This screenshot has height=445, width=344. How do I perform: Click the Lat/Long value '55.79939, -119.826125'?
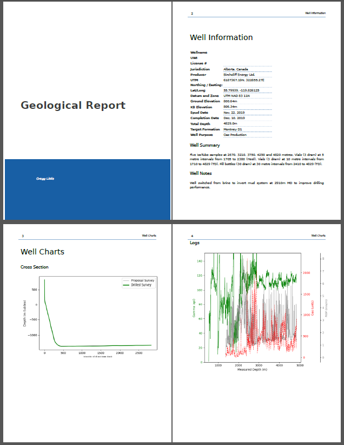click(x=241, y=90)
